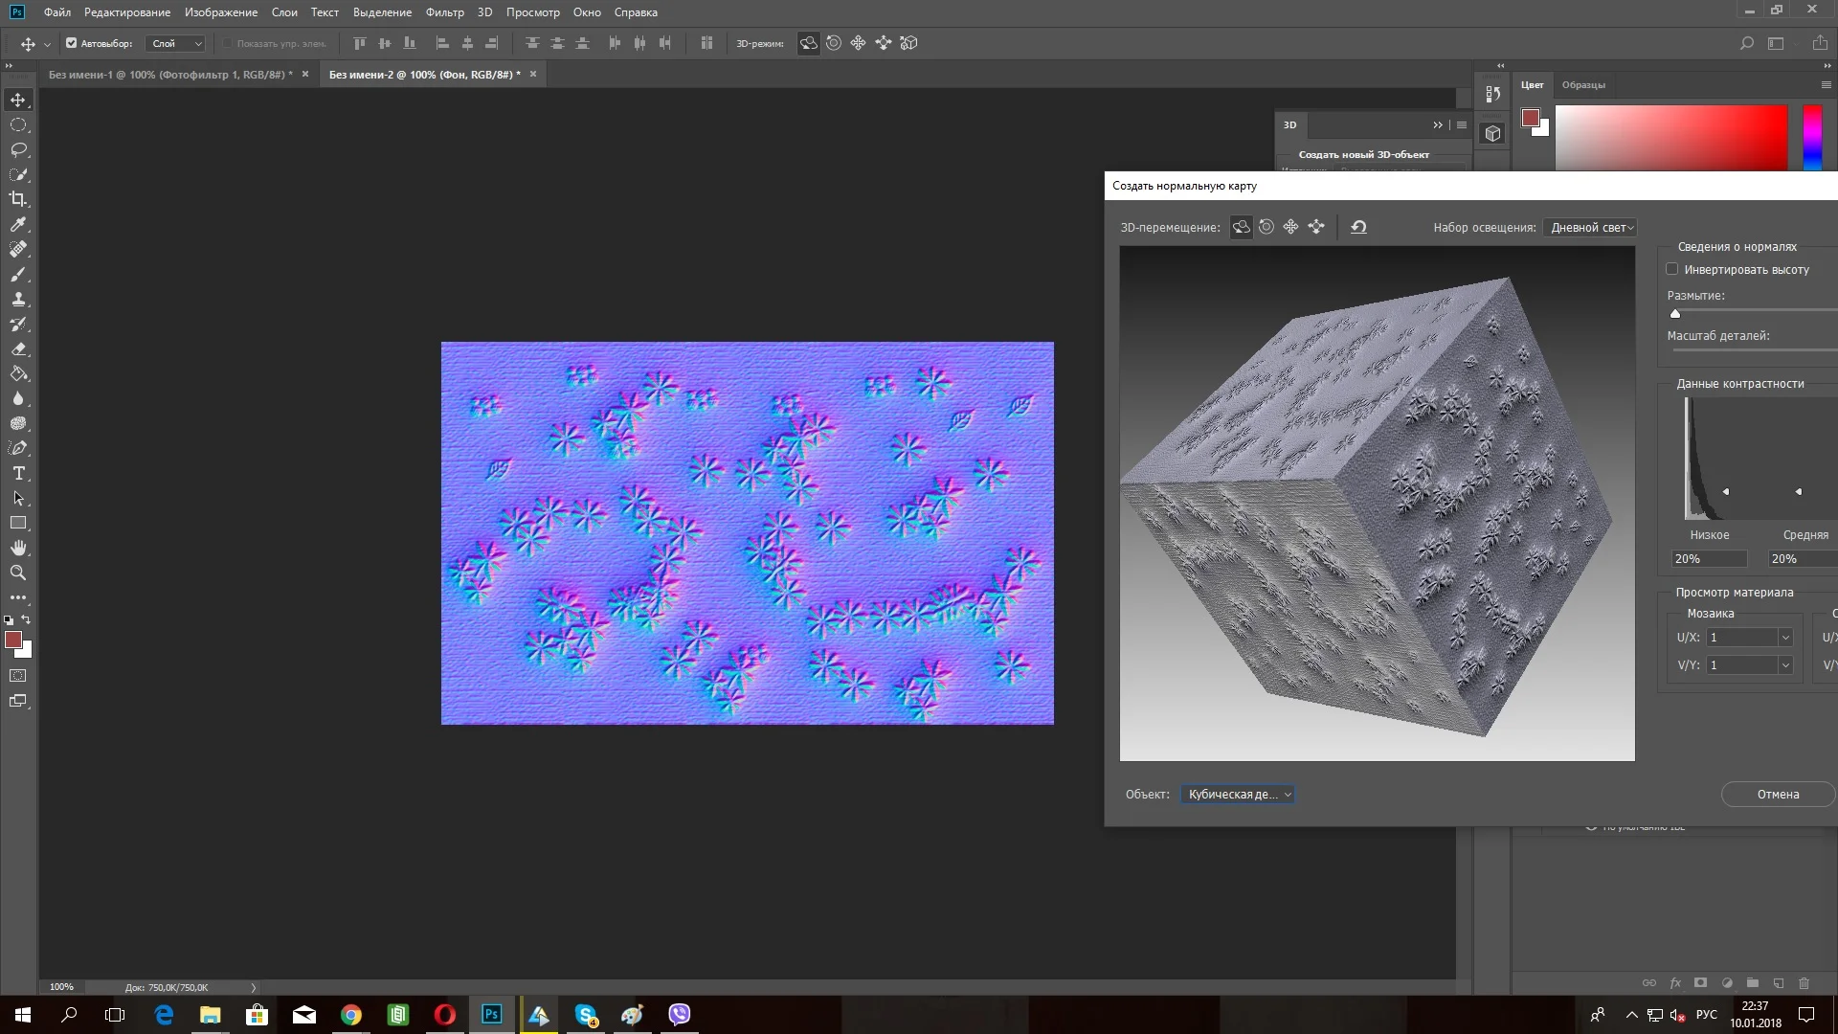
Task: Open the Образцы swatches tab
Action: (x=1583, y=85)
